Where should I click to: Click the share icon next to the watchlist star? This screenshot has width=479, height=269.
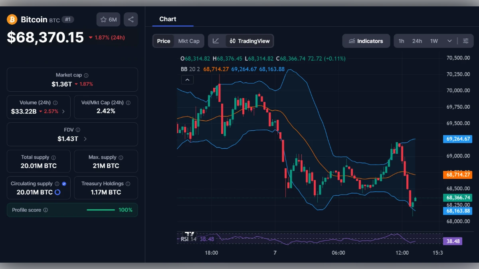(x=131, y=19)
